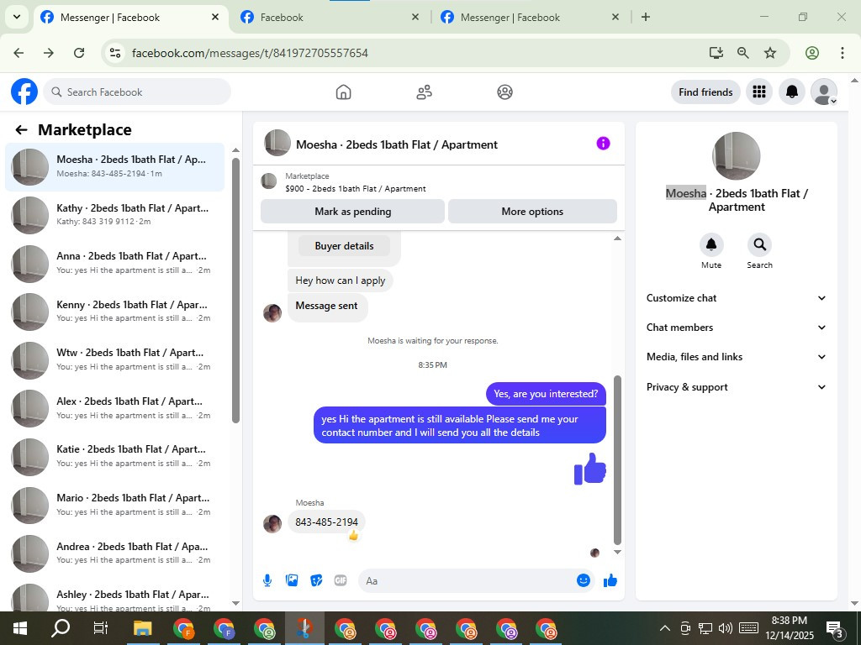
Task: Reload the page with the refresh icon
Action: point(79,53)
